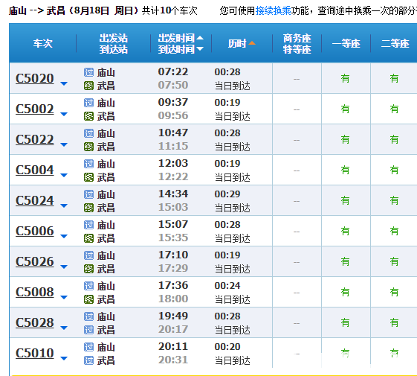Screen dimensions: 417x376
Task: Open train number C5022 link
Action: (35, 139)
